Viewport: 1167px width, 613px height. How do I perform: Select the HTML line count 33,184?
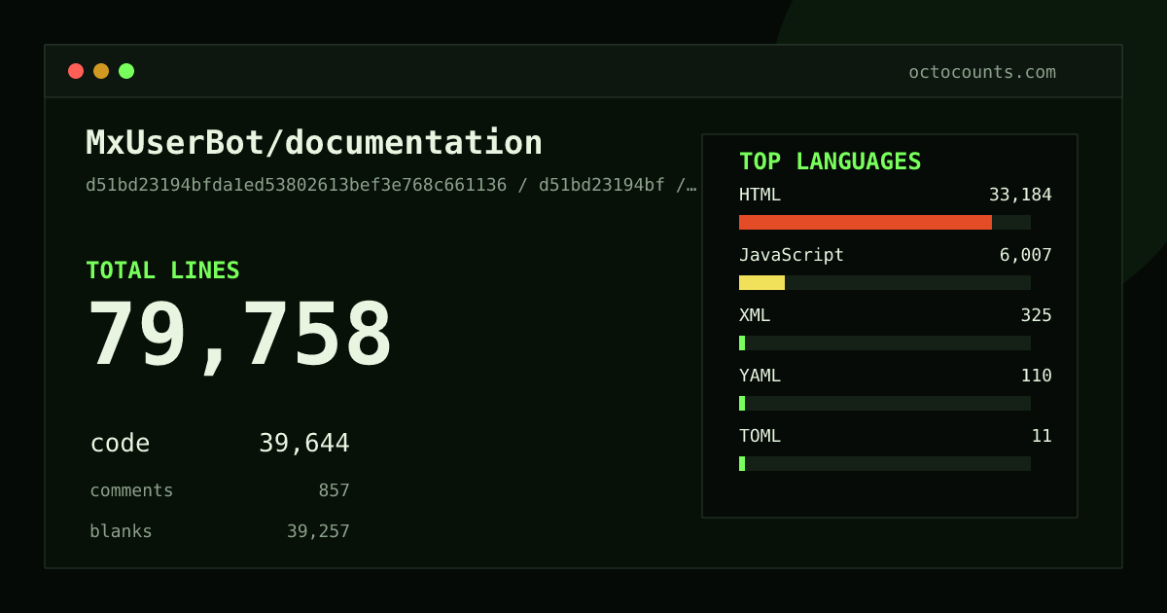1020,195
